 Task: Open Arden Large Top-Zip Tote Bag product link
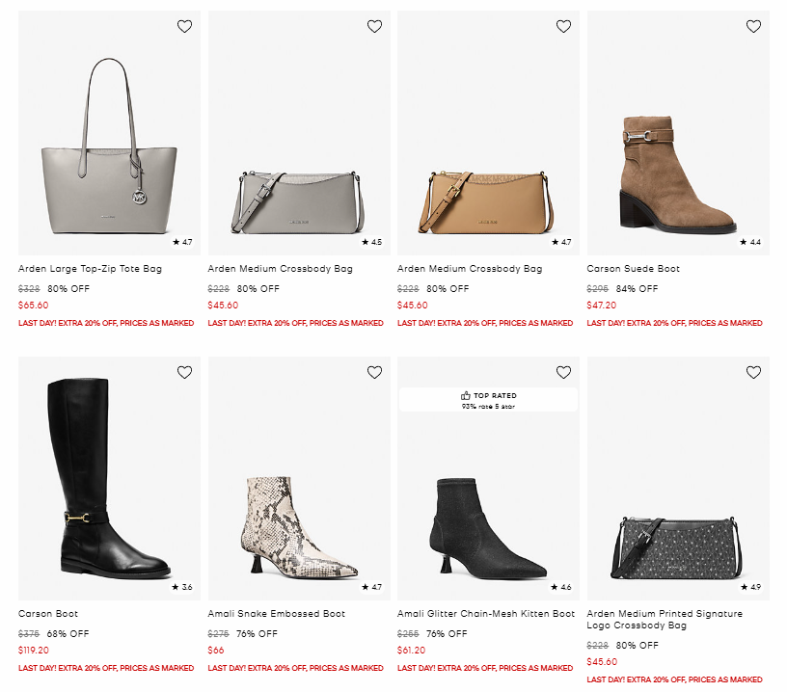coord(90,269)
